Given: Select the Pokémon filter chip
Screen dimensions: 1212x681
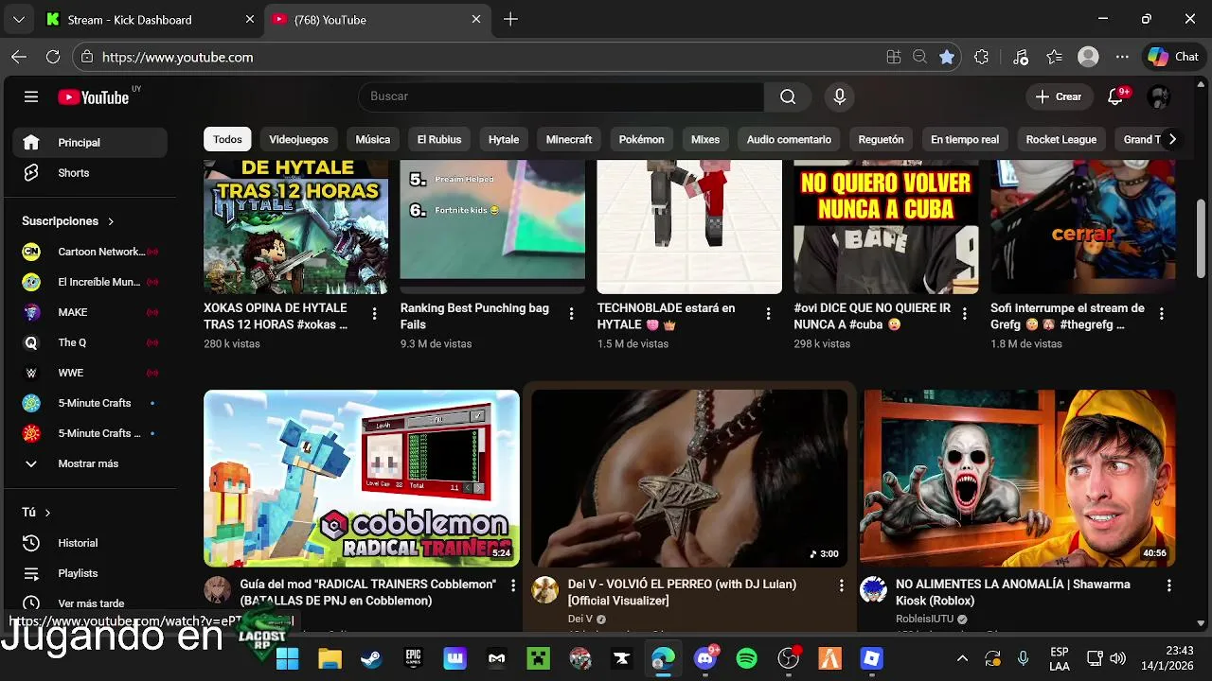Looking at the screenshot, I should click(x=641, y=139).
